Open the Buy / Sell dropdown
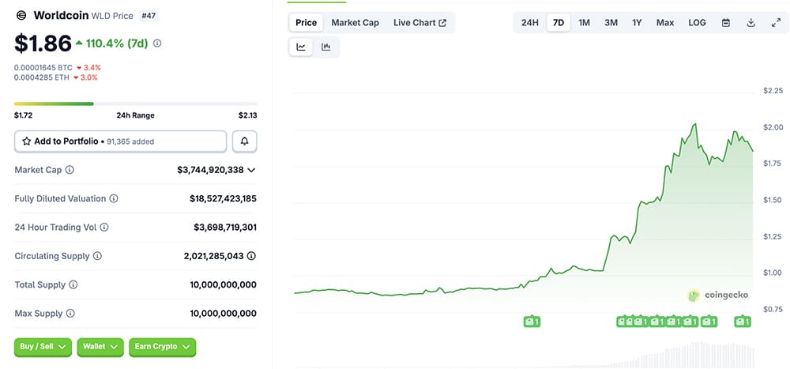 click(x=43, y=347)
